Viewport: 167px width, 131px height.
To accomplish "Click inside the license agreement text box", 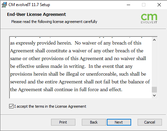I will [81, 68].
